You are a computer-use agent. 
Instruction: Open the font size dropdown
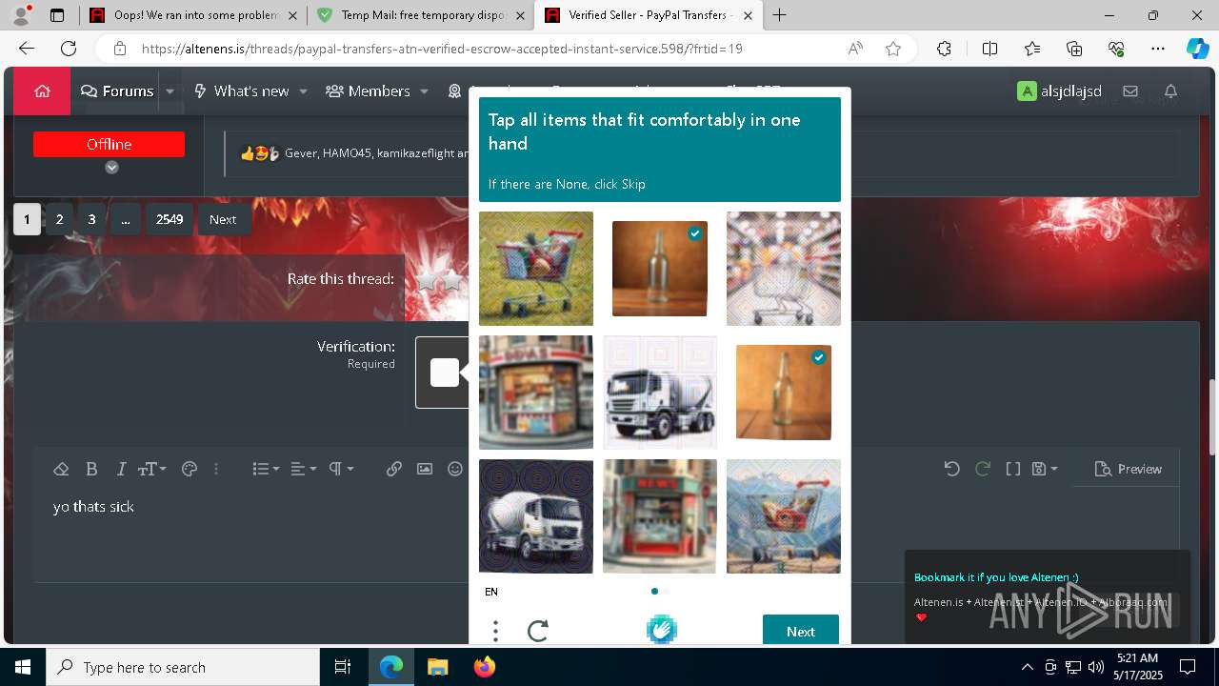click(152, 469)
